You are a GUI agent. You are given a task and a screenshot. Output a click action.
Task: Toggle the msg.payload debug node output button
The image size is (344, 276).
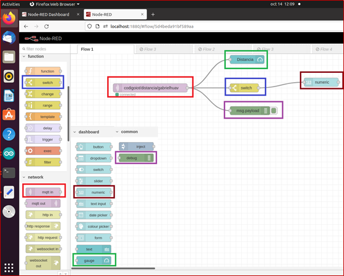[x=273, y=111]
